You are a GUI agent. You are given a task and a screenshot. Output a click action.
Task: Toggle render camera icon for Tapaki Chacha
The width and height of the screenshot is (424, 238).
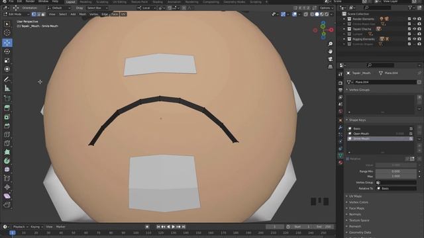tap(419, 29)
